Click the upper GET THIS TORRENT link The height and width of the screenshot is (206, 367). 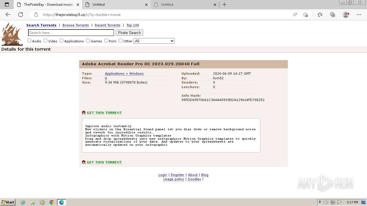pos(104,113)
